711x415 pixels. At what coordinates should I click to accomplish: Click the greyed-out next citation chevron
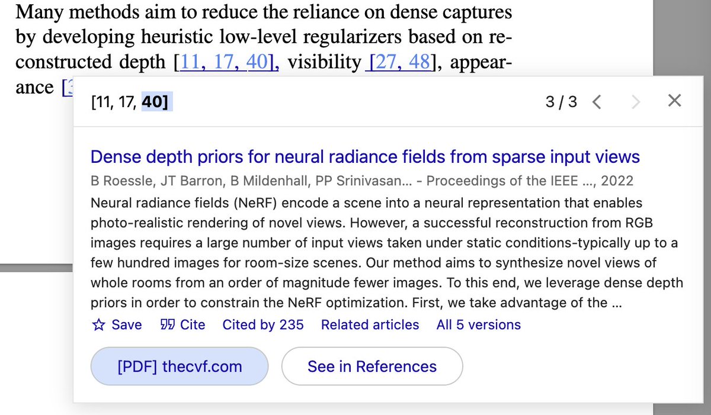636,102
